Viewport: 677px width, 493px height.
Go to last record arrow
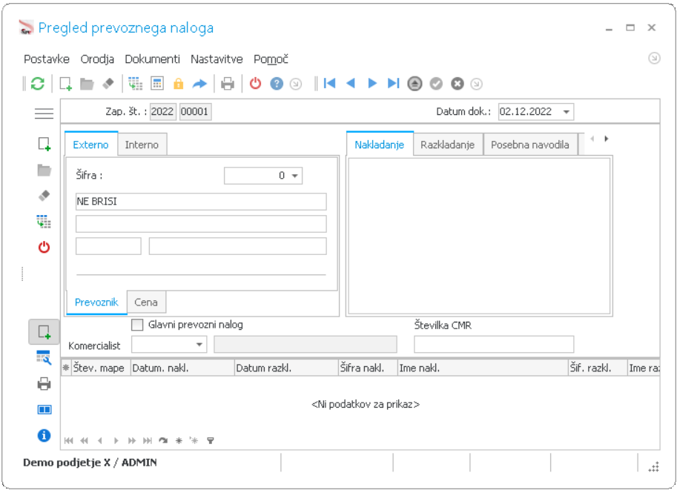click(393, 83)
